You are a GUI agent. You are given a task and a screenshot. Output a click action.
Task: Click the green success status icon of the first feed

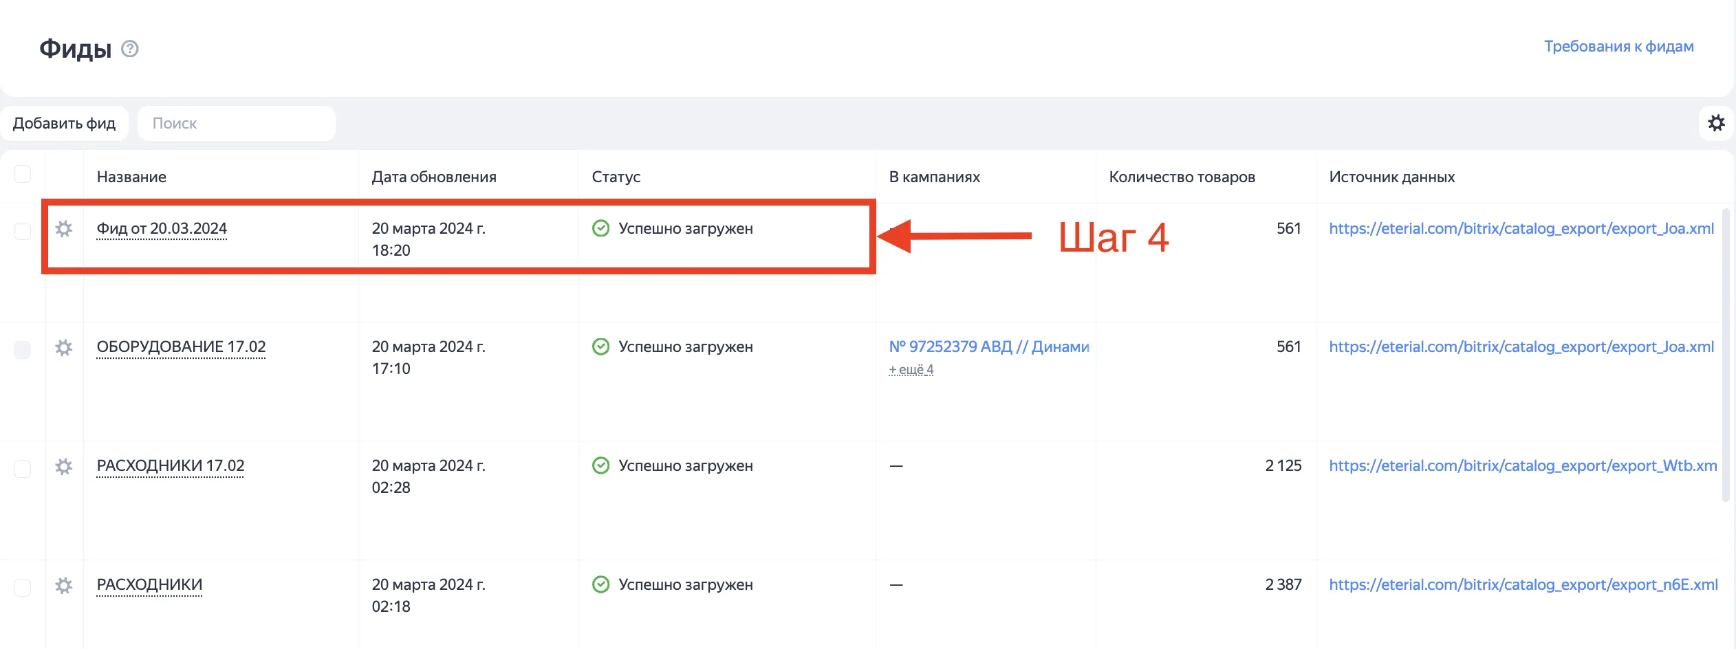click(x=601, y=228)
